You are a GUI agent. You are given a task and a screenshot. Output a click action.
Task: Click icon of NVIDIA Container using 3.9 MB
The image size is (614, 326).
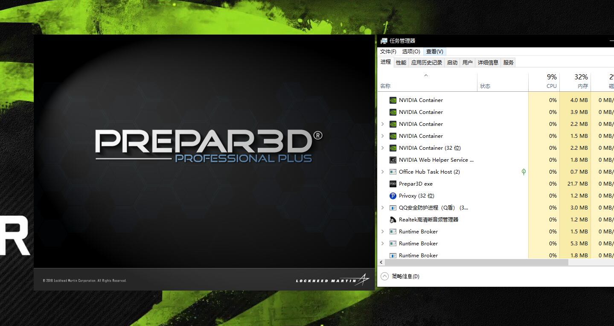pos(393,112)
